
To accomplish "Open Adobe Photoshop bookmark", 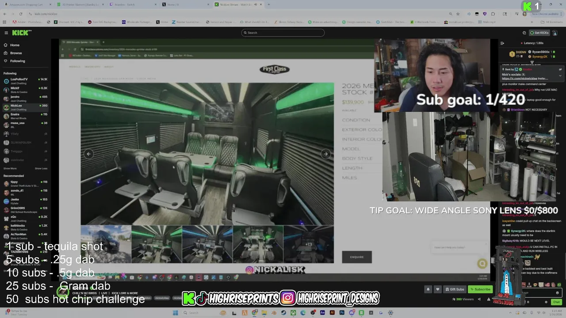I will click(x=28, y=22).
